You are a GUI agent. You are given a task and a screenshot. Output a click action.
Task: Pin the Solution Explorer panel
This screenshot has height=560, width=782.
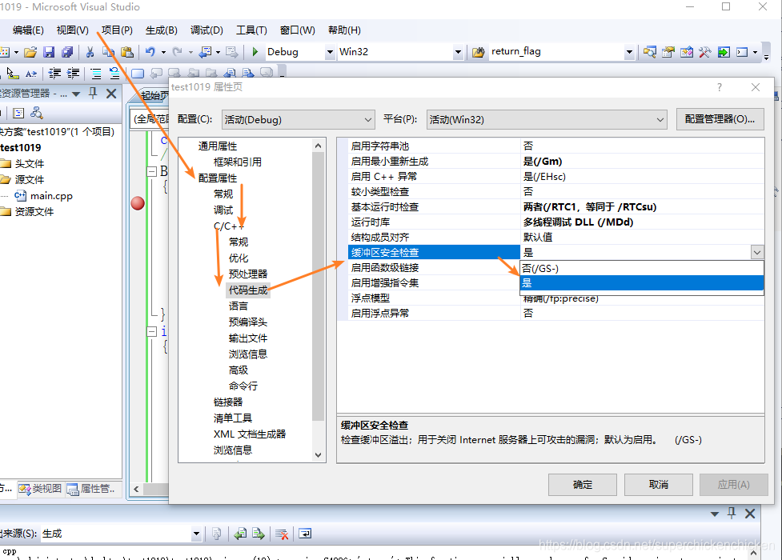(x=93, y=94)
